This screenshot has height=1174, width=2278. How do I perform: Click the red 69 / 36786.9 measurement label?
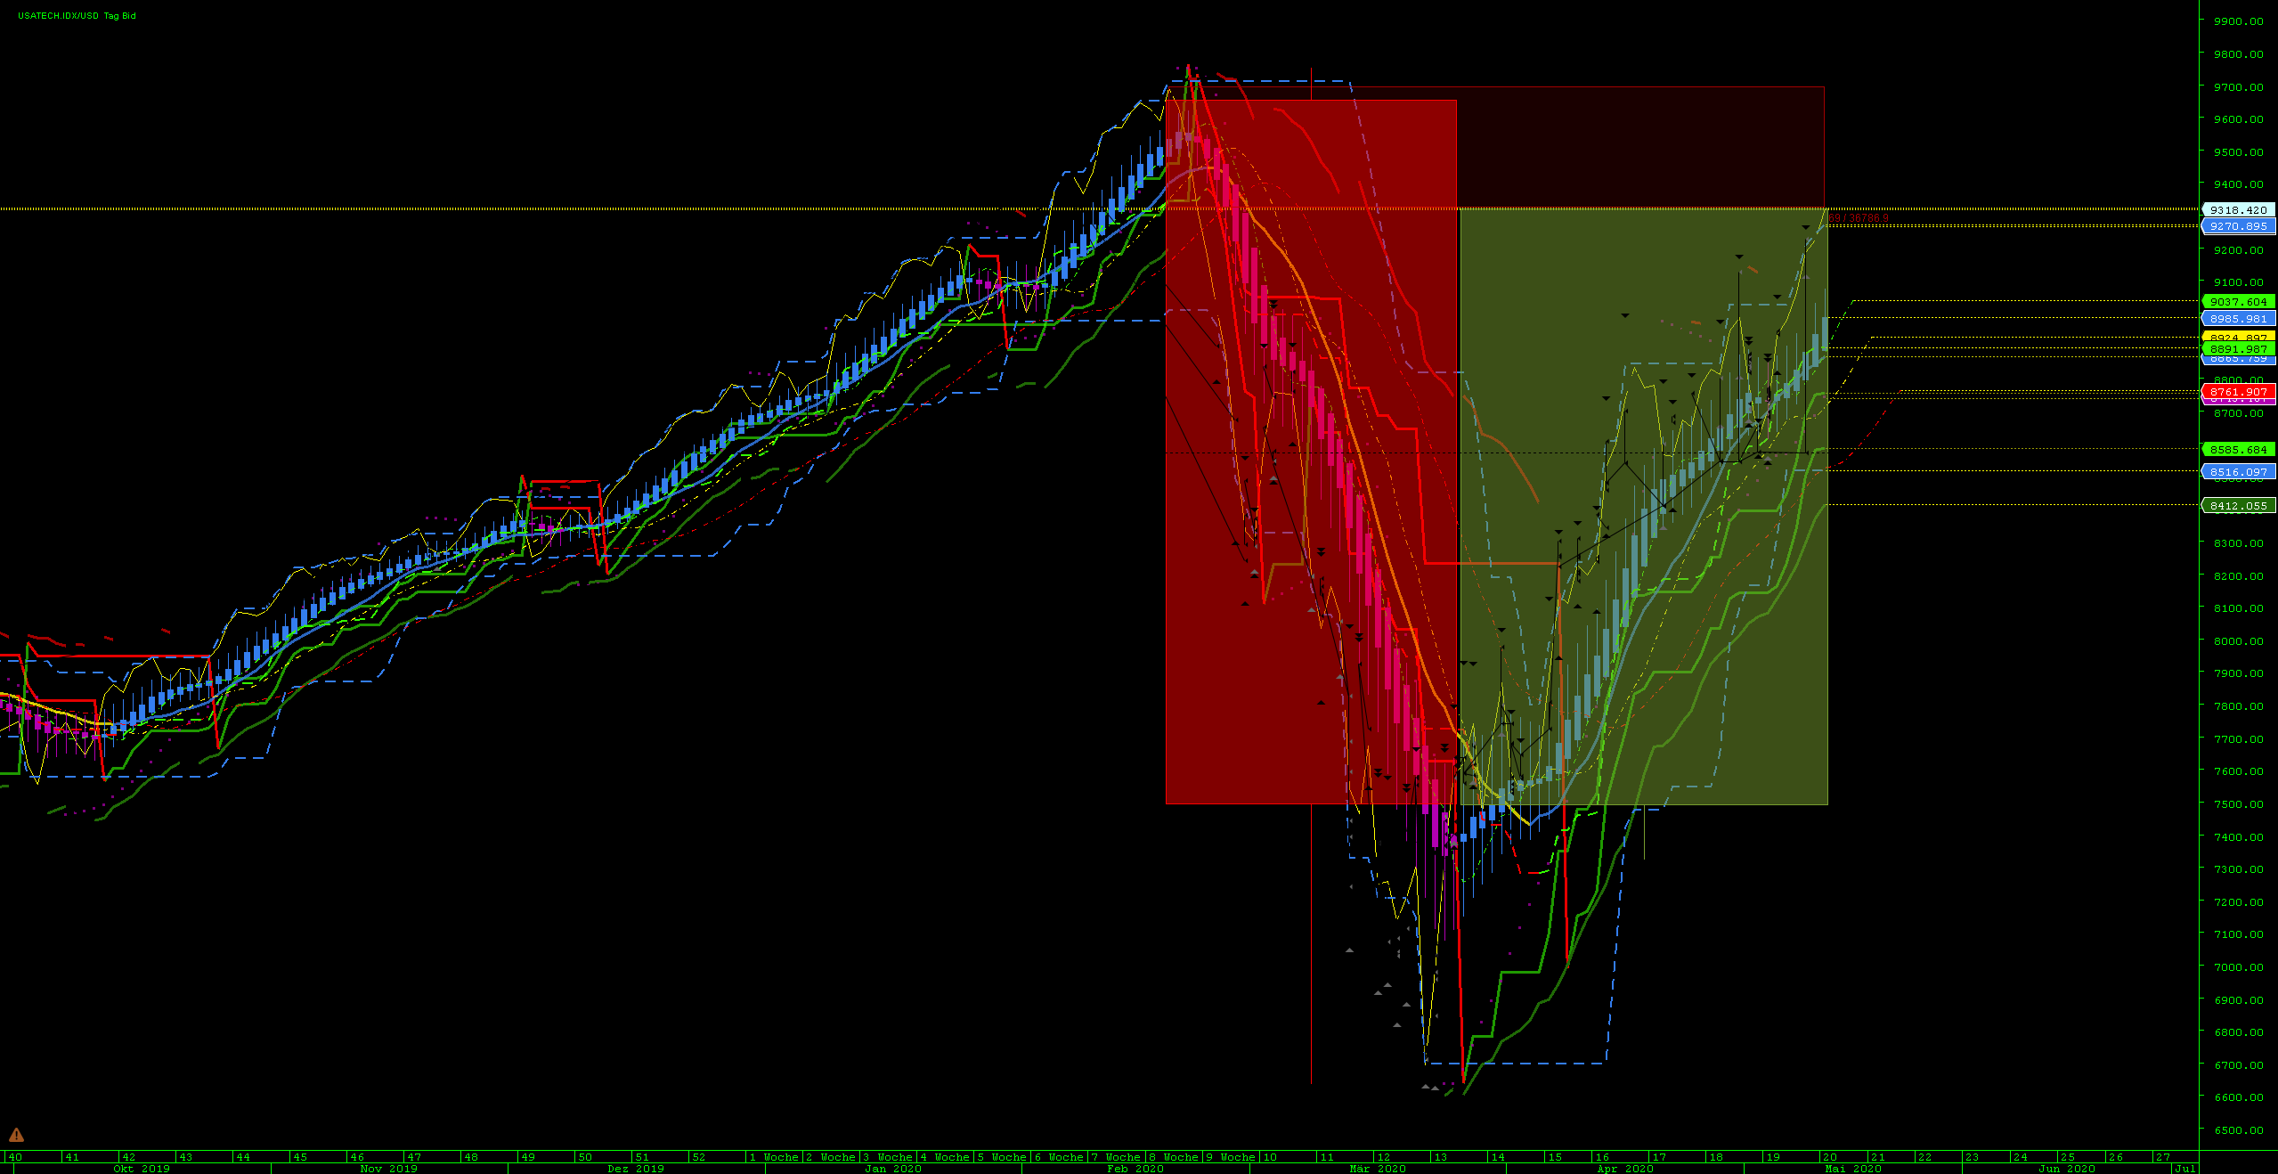pos(1858,218)
